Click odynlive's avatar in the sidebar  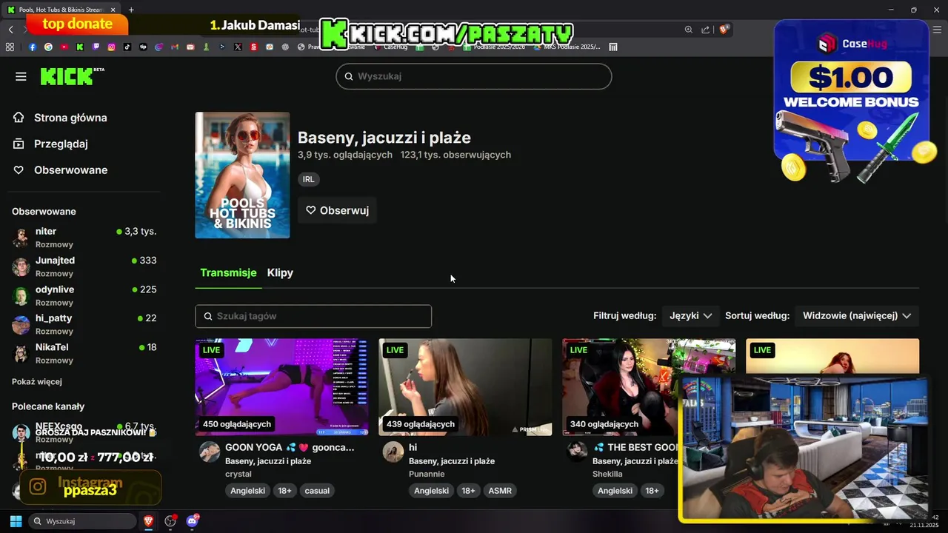(x=21, y=295)
